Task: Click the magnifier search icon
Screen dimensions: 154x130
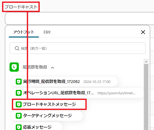Action: click(17, 48)
